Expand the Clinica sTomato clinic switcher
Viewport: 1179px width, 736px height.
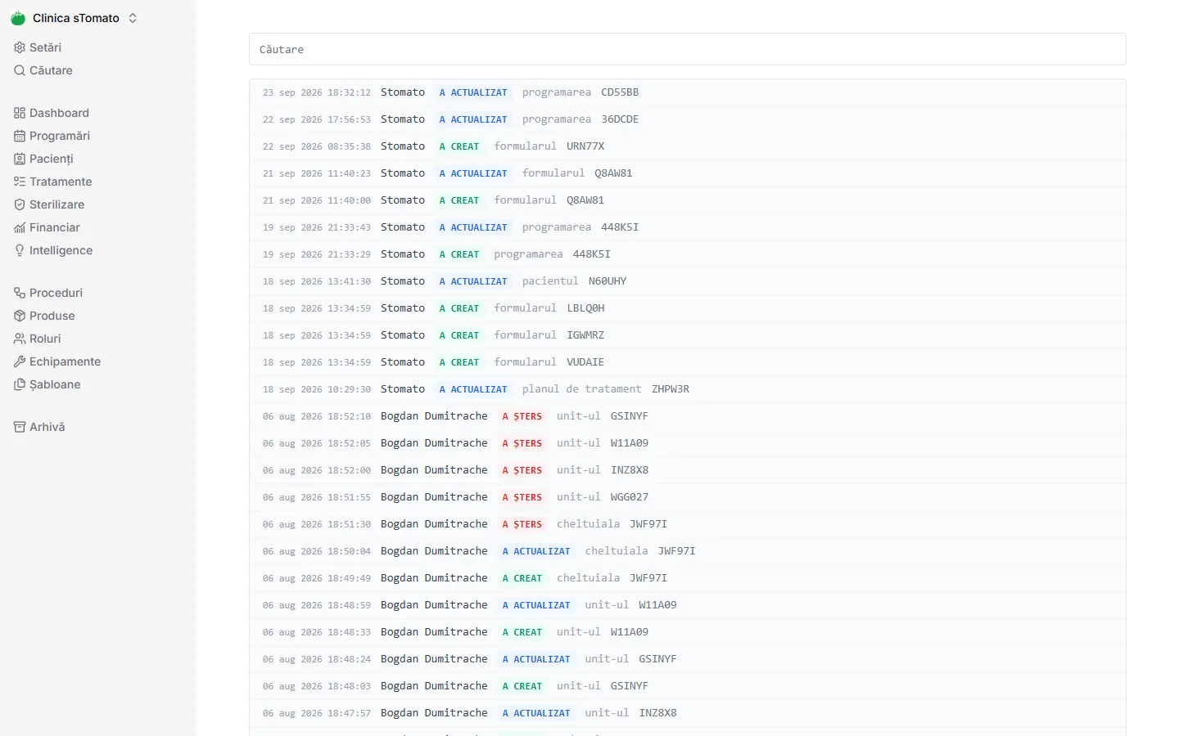[133, 18]
